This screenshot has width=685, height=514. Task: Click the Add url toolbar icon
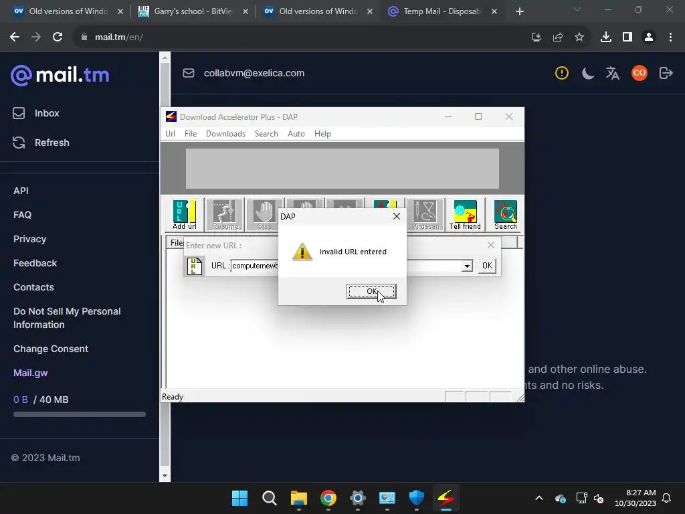pos(185,215)
